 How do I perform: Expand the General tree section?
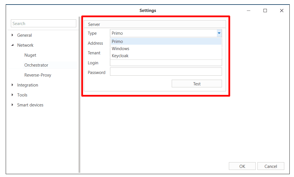click(x=12, y=35)
